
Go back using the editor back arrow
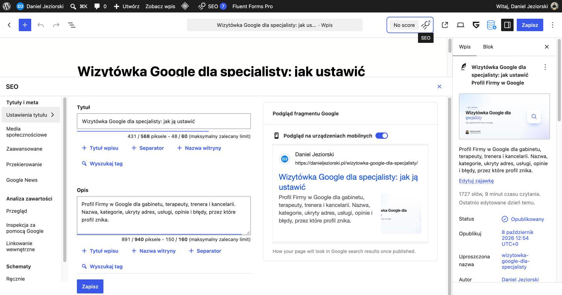click(9, 25)
